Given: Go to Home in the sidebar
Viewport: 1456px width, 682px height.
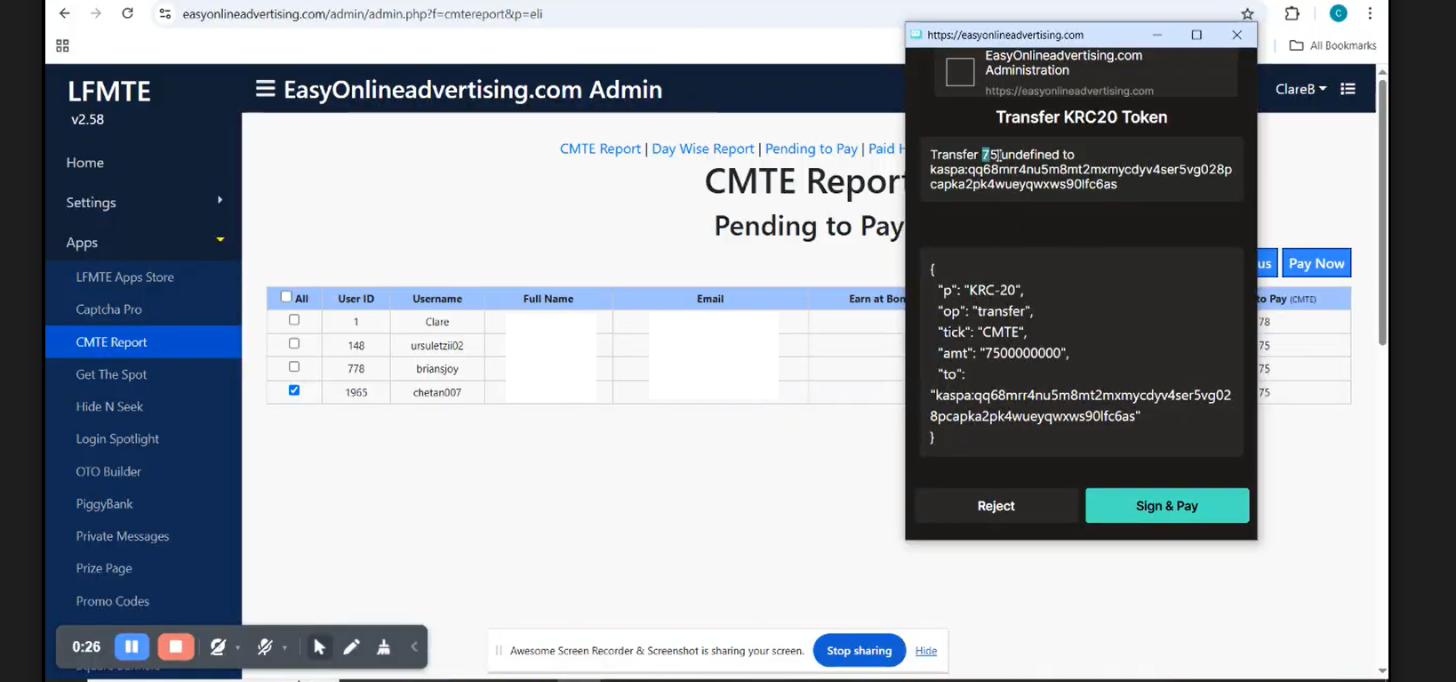Looking at the screenshot, I should click(x=84, y=163).
